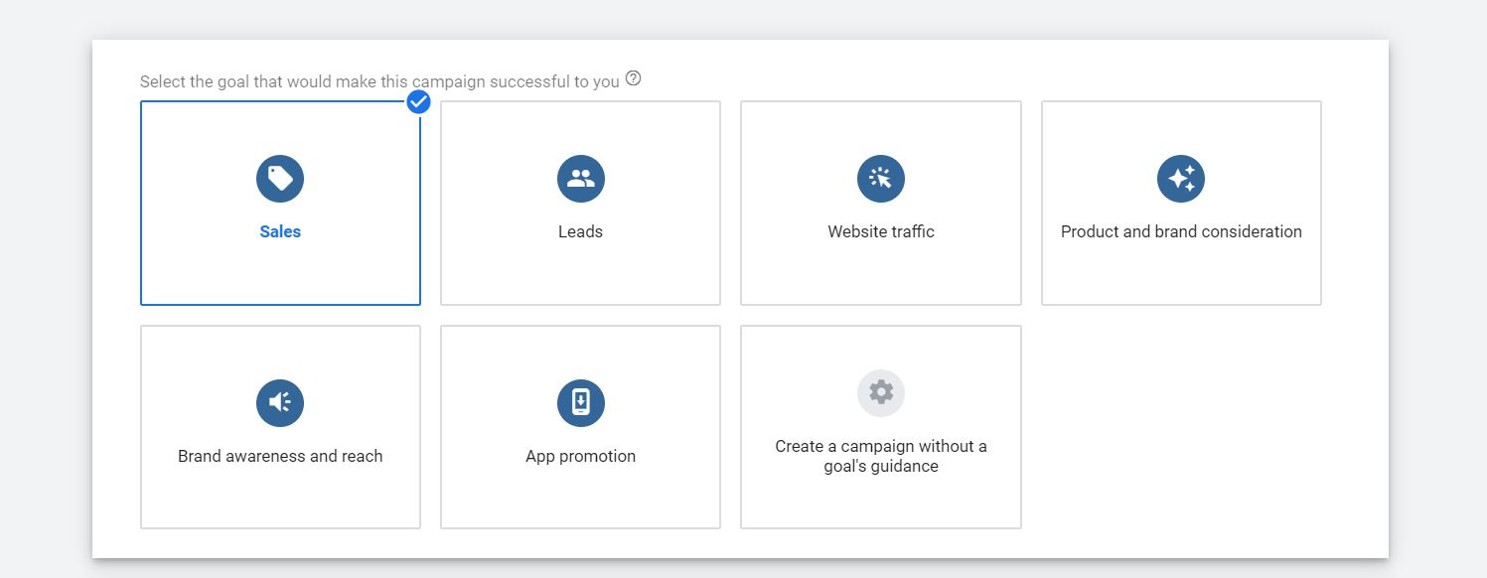
Task: Click the Brand awareness megaphone icon
Action: pos(280,403)
